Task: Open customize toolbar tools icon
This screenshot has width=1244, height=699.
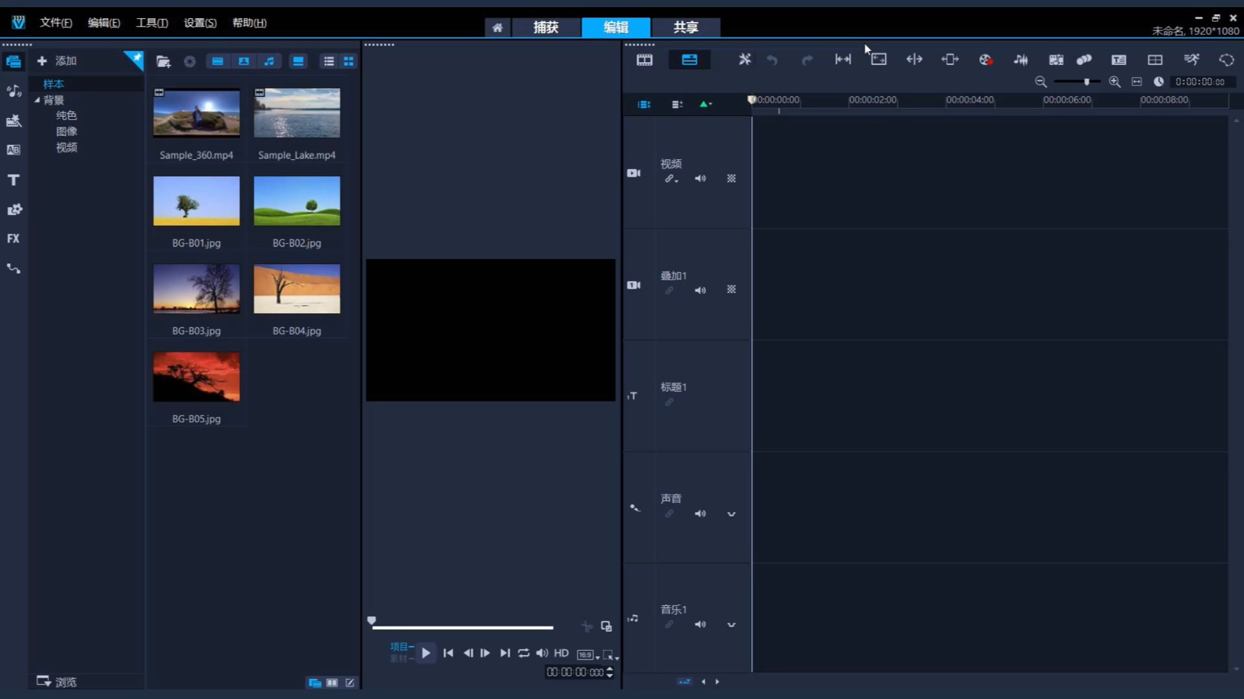Action: point(745,60)
